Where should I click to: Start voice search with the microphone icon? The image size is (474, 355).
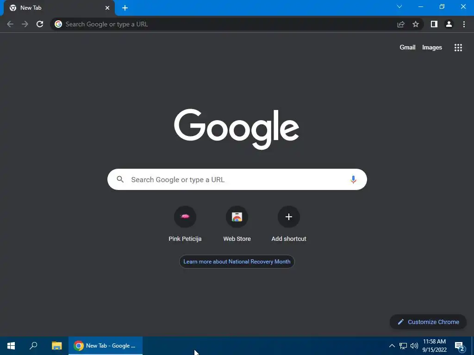[353, 180]
